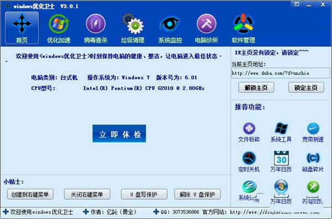Click the Windows orb icon in recommended features
Screen dimensions: 332x219
[x=281, y=187]
